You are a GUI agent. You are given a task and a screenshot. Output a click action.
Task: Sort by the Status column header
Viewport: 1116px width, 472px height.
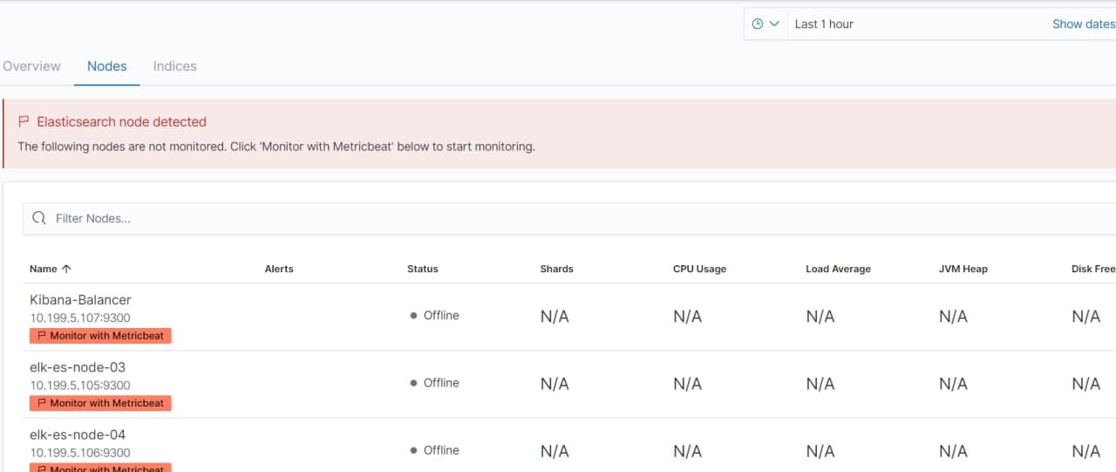423,269
